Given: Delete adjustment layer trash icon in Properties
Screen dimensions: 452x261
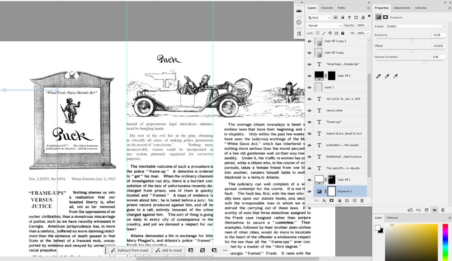Looking at the screenshot, I should (443, 210).
